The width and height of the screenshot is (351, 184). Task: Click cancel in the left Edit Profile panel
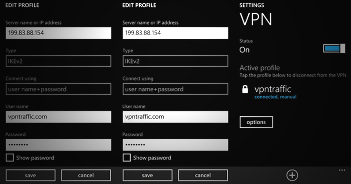coord(86,175)
